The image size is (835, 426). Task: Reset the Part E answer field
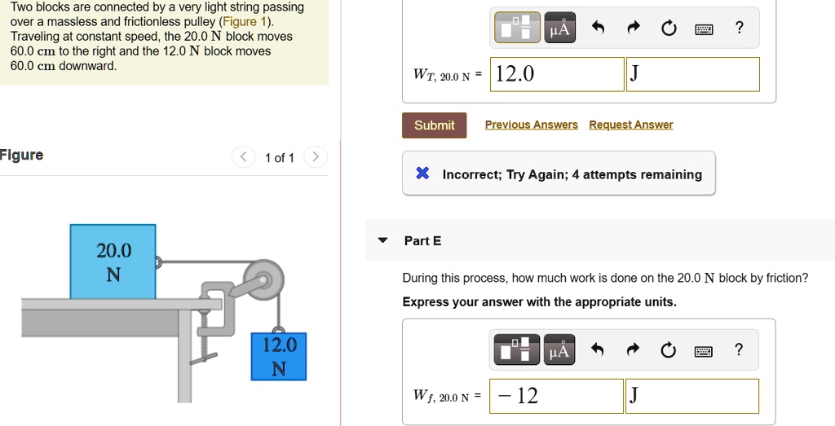[x=669, y=350]
